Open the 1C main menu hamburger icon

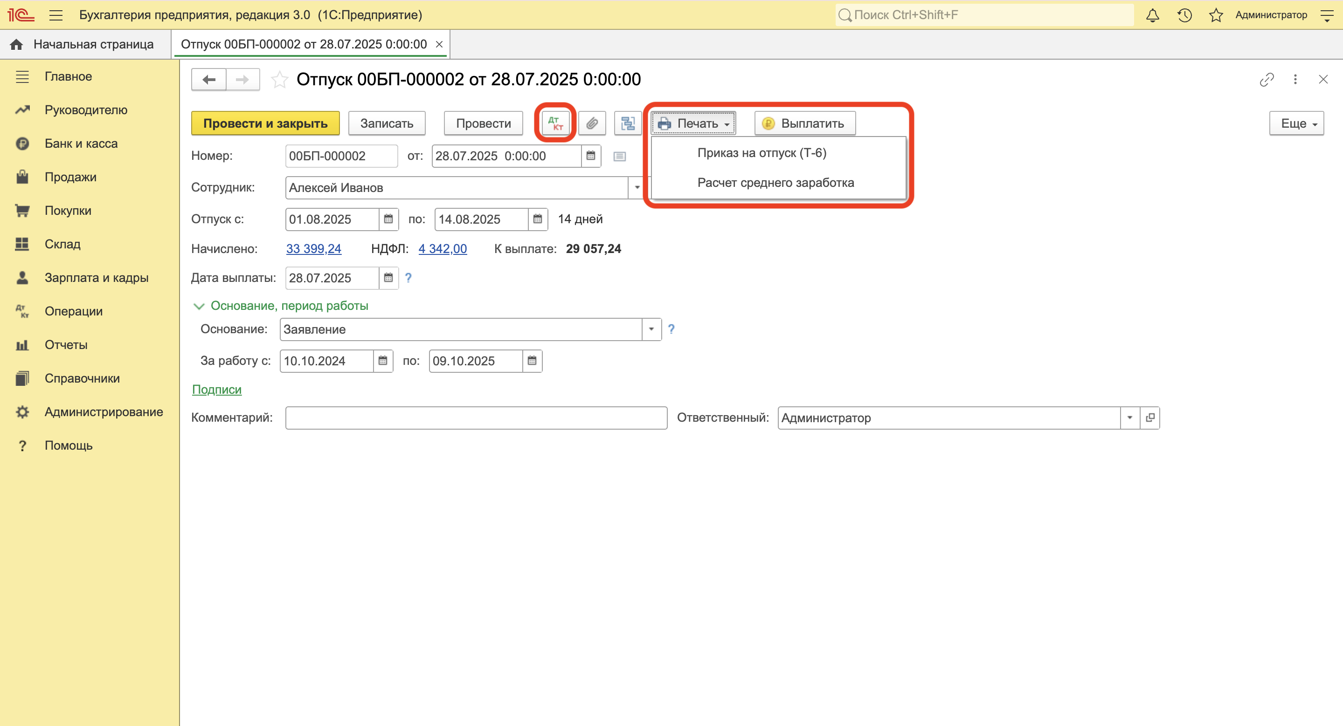[56, 15]
